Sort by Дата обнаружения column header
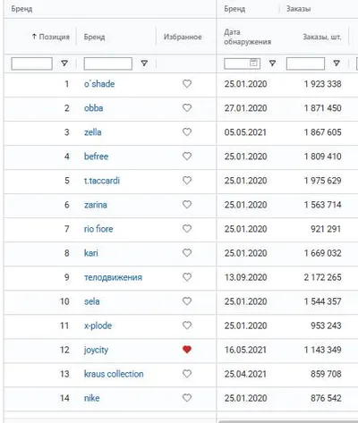The width and height of the screenshot is (358, 423). pyautogui.click(x=247, y=37)
